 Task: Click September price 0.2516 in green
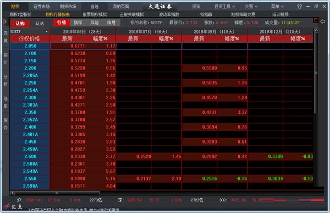[x=210, y=179]
